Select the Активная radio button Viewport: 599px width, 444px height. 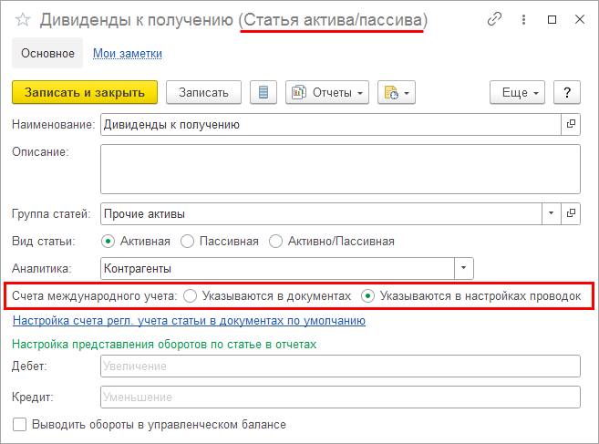tap(108, 242)
